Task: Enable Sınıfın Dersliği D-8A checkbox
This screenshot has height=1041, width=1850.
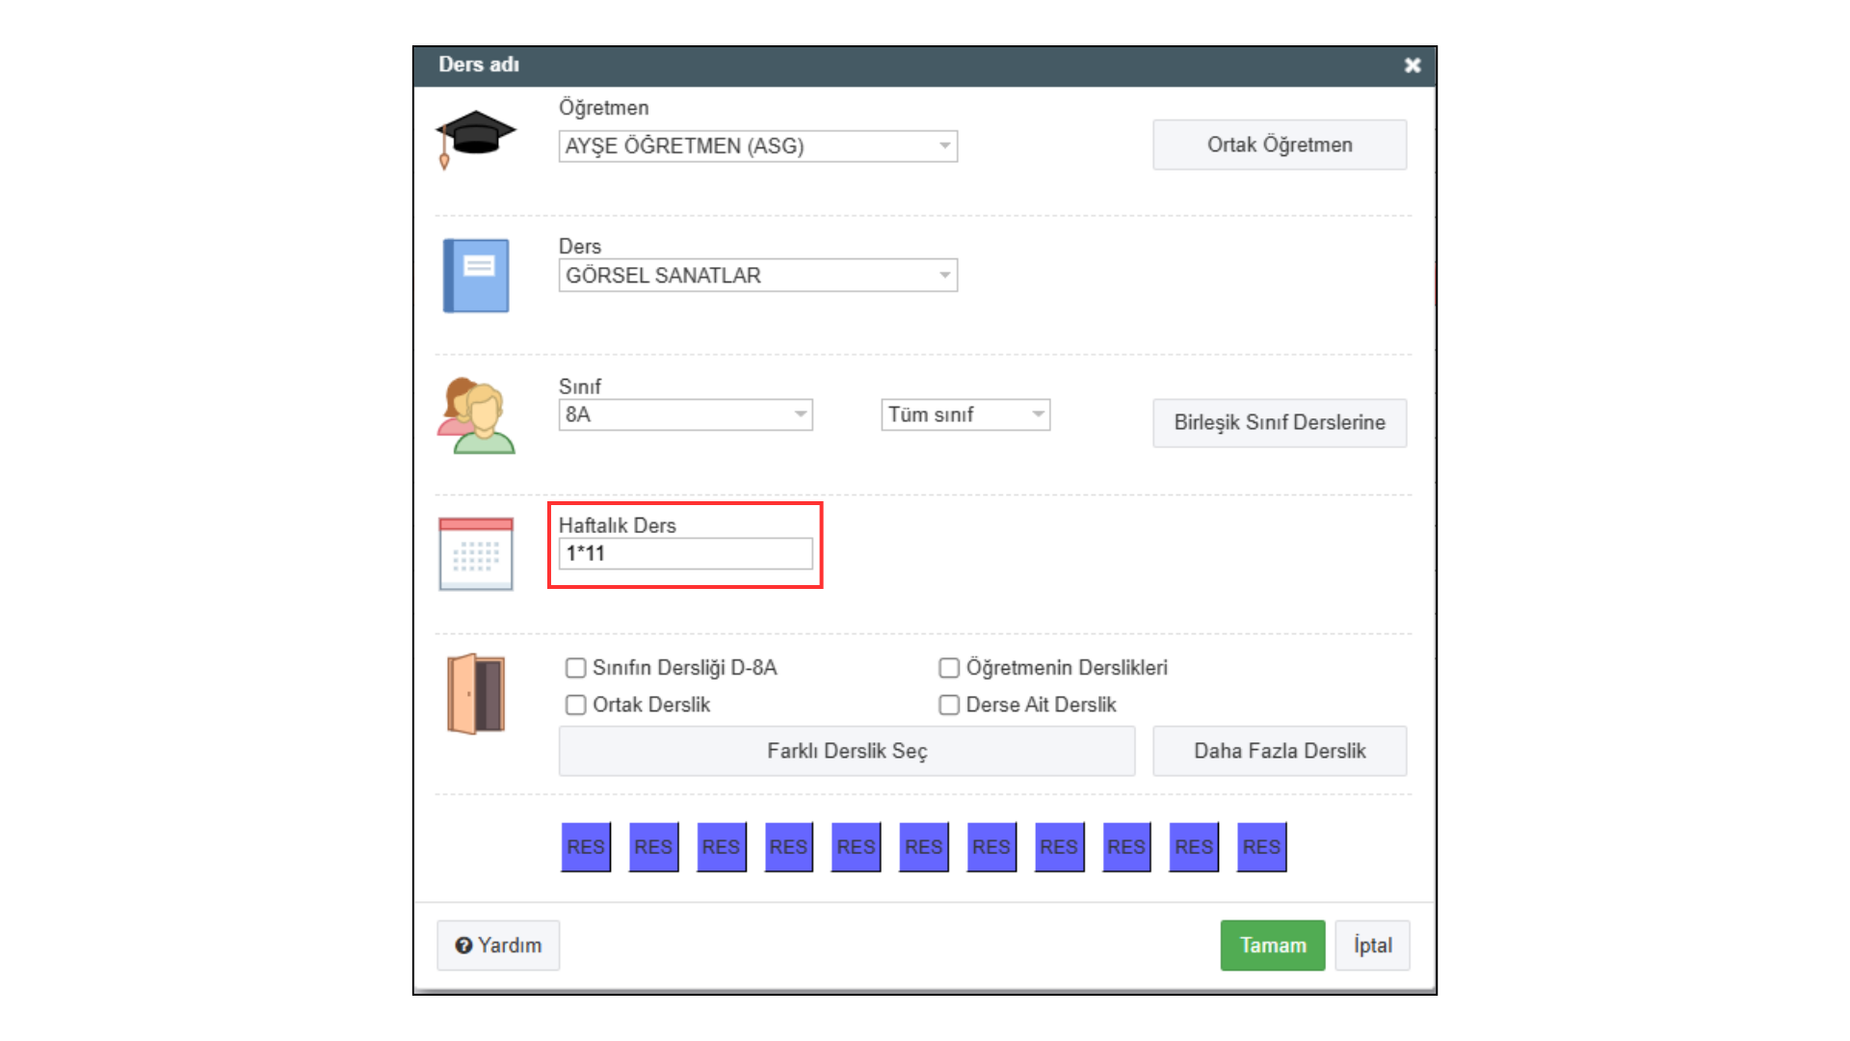Action: coord(576,668)
